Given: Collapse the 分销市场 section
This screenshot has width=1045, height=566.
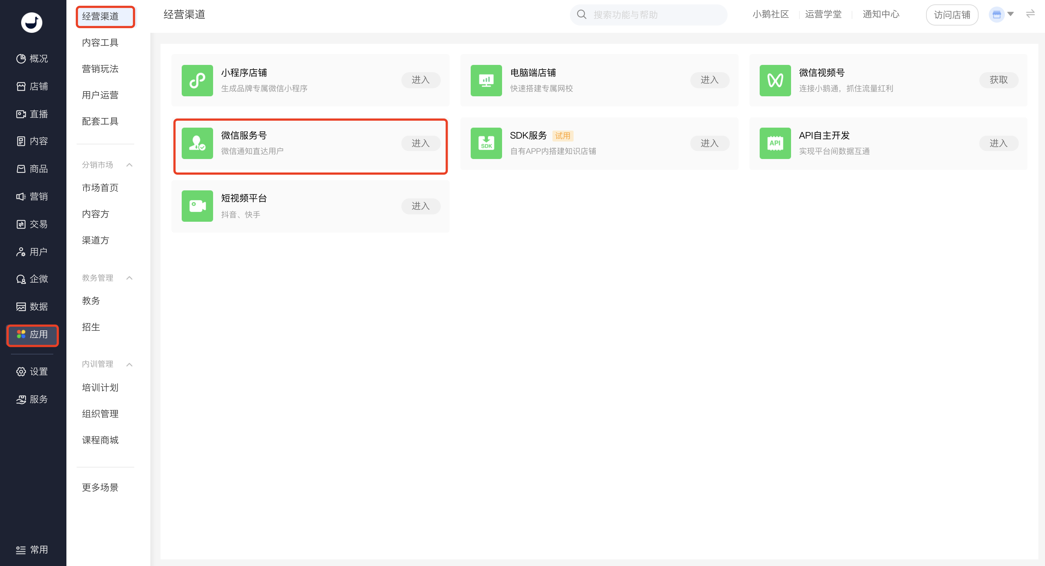Looking at the screenshot, I should pyautogui.click(x=130, y=164).
